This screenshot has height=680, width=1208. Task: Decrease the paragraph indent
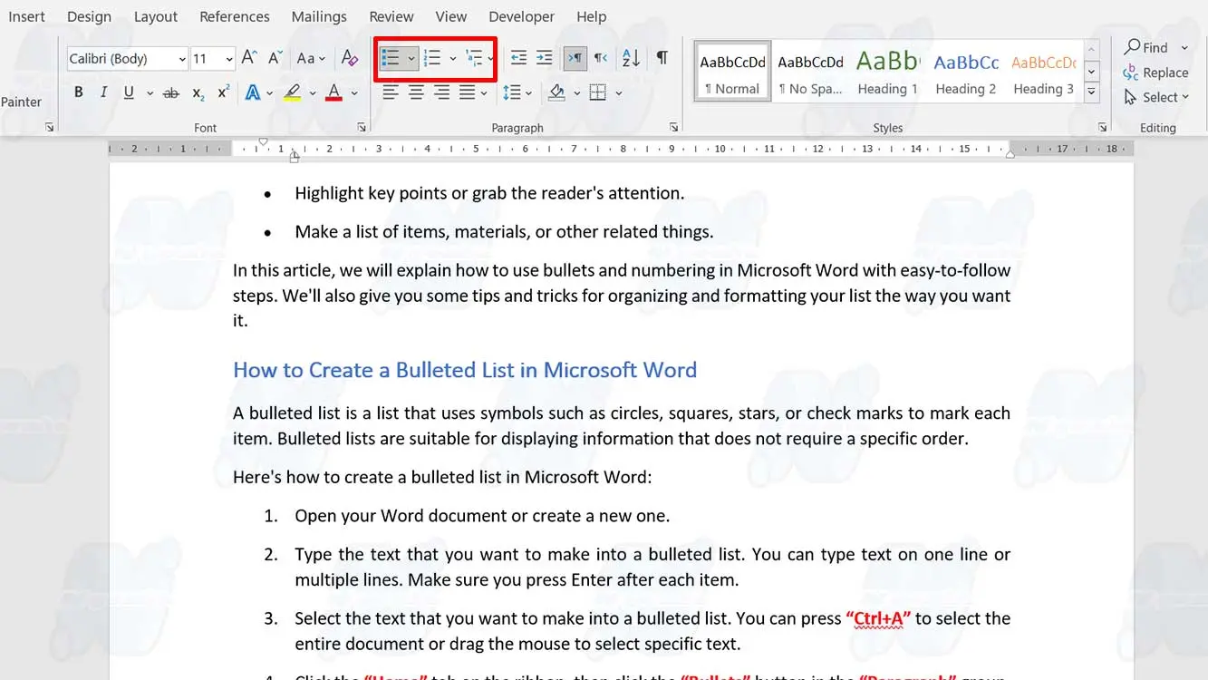click(x=518, y=59)
